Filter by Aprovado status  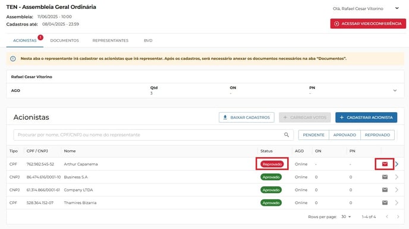point(345,135)
